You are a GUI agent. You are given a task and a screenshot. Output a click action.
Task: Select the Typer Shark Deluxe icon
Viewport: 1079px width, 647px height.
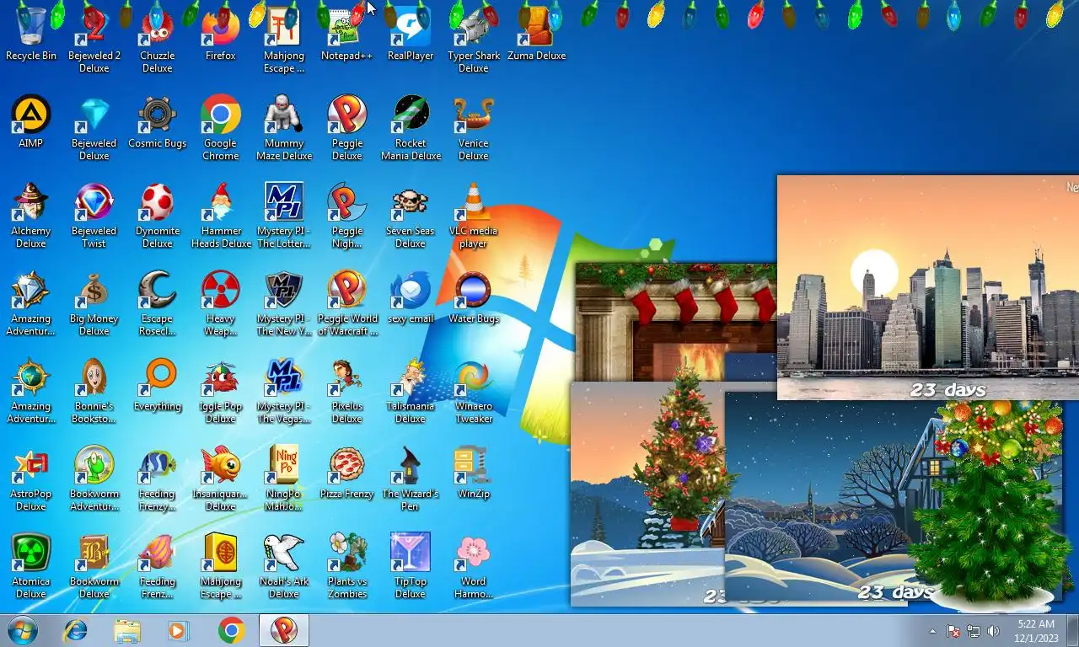tap(474, 40)
